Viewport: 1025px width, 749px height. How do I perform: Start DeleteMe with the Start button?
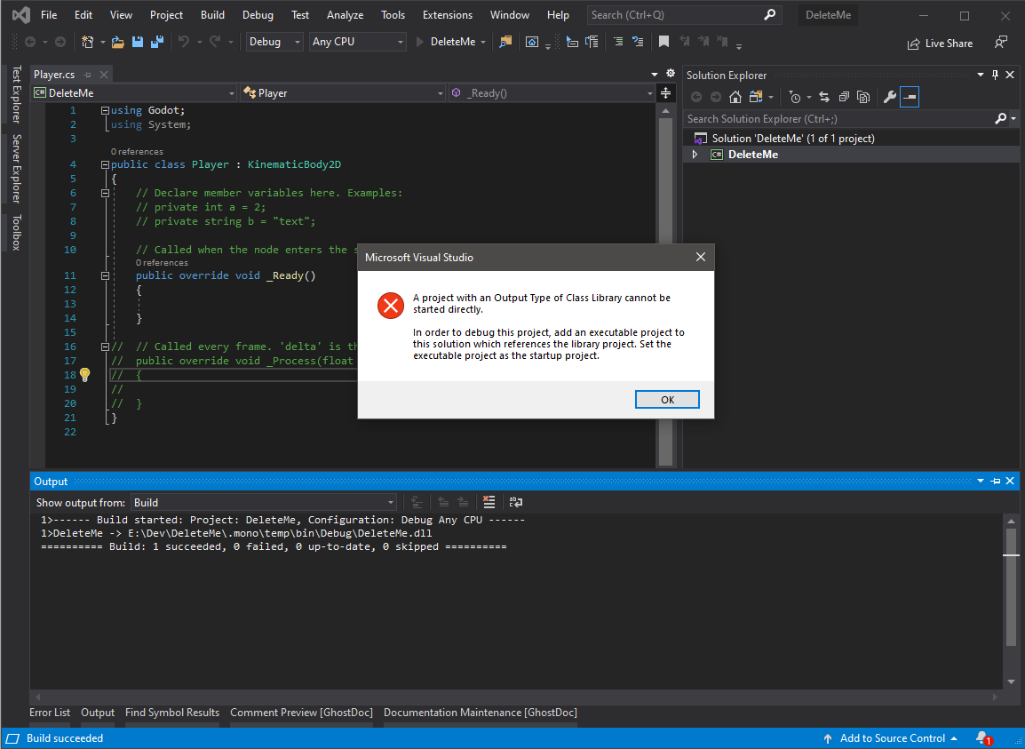tap(446, 42)
